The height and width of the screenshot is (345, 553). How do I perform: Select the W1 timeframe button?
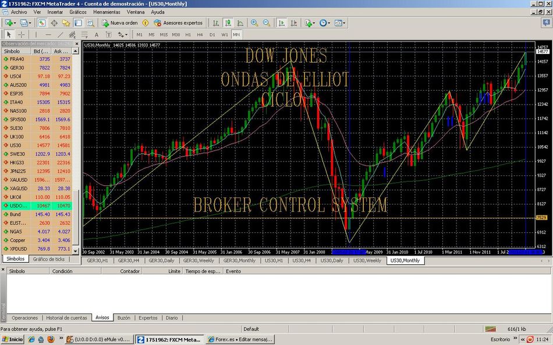point(224,34)
